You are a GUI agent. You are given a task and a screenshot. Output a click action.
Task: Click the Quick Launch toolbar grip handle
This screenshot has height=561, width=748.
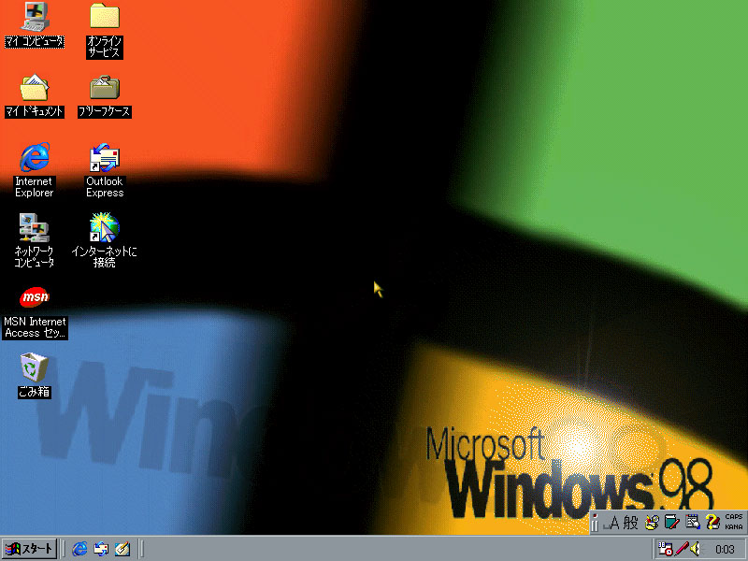(x=64, y=549)
